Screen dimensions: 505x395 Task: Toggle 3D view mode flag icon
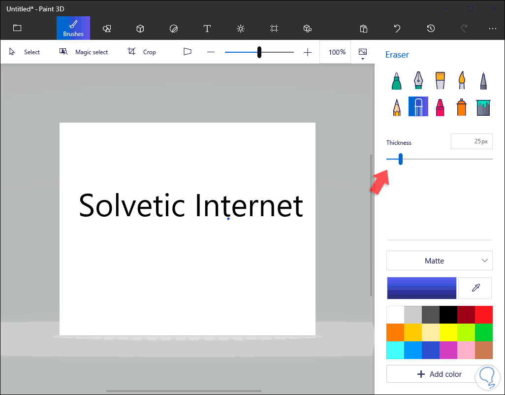point(187,52)
